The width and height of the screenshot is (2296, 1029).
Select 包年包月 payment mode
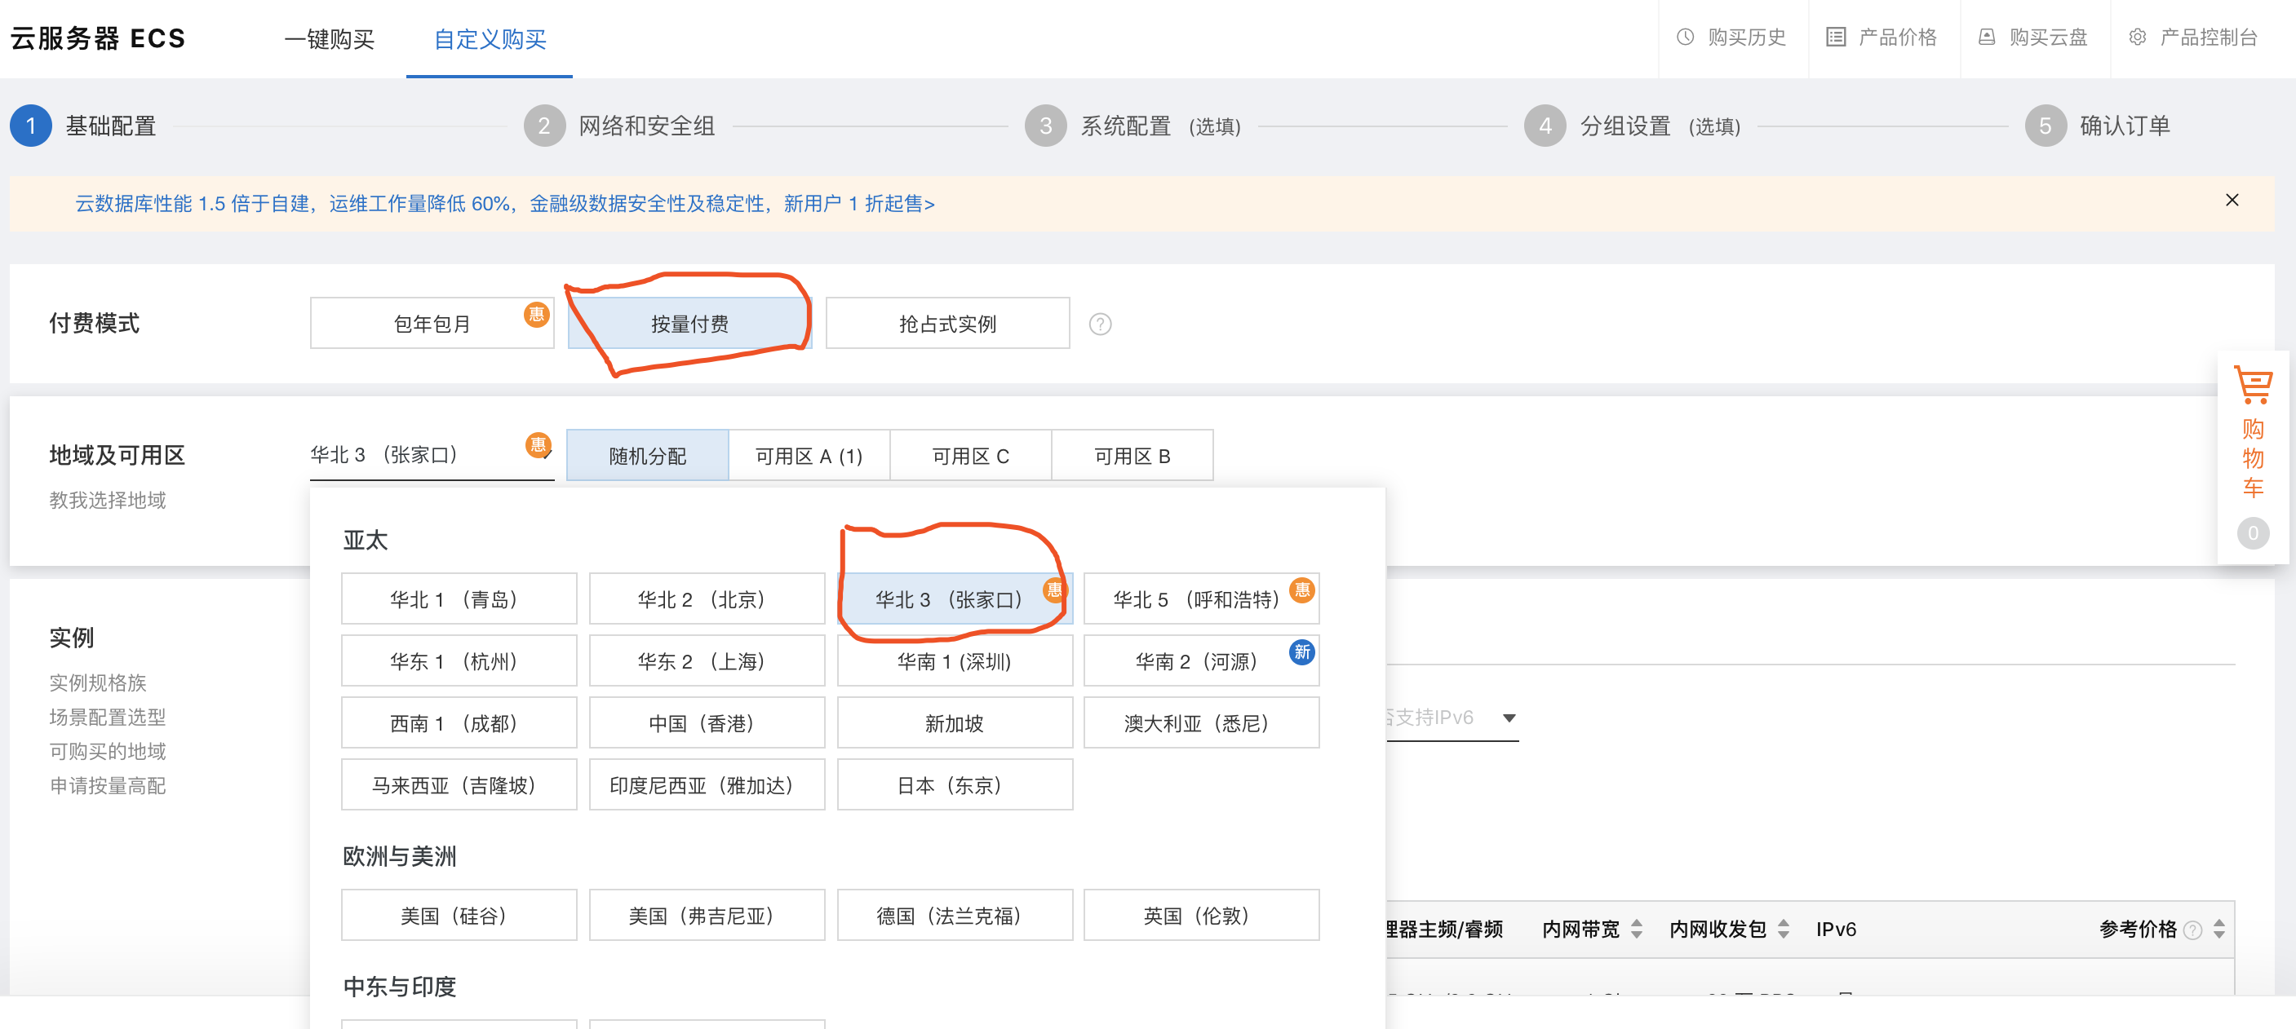tap(432, 324)
